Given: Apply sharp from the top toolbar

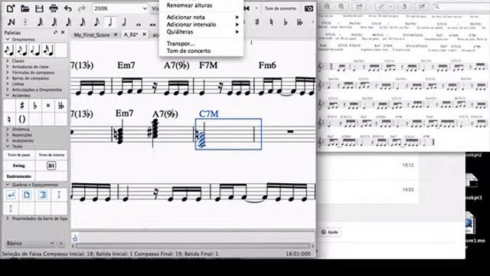Looking at the screenshot, I should 257,22.
